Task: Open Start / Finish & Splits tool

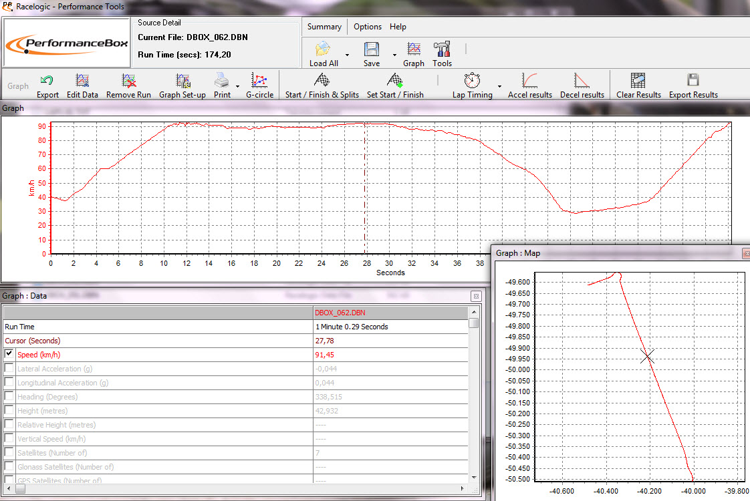Action: coord(322,80)
